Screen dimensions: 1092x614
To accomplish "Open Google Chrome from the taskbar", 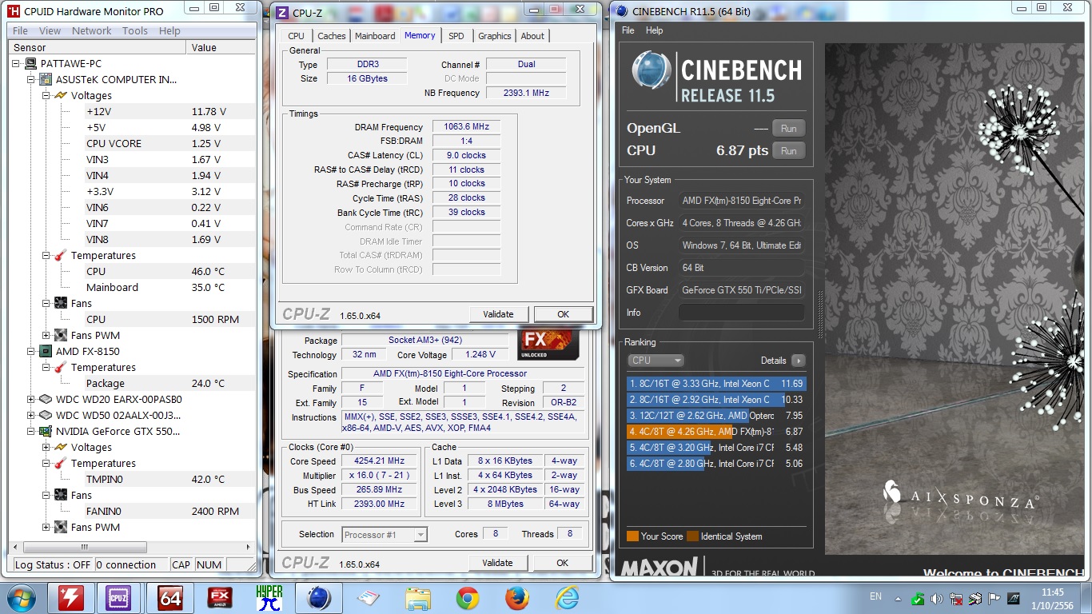I will [468, 597].
